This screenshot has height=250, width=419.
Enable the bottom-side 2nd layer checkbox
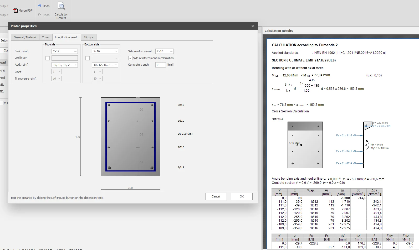click(88, 58)
